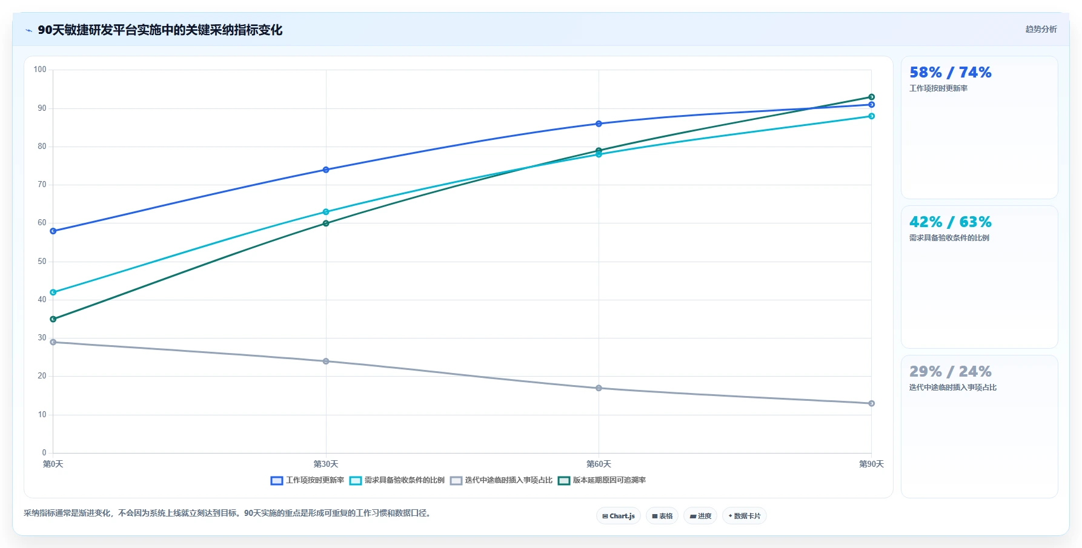Click the 趋势分析 tag in the header
The image size is (1082, 548).
coord(1041,29)
